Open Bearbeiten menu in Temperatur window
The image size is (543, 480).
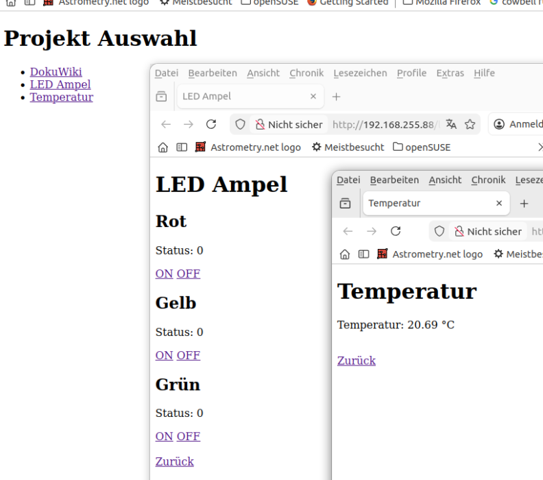[x=394, y=180]
